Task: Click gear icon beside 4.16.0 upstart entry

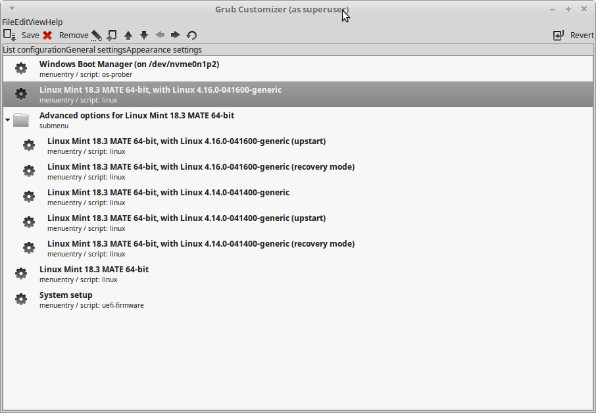Action: 29,145
